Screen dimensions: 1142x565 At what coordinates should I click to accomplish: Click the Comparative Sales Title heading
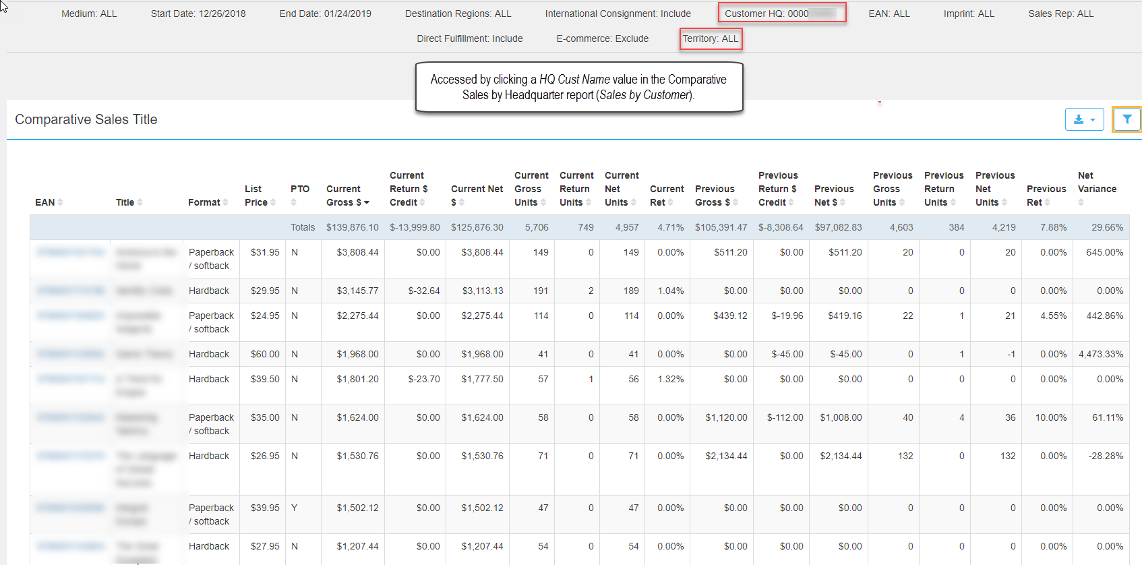point(86,119)
